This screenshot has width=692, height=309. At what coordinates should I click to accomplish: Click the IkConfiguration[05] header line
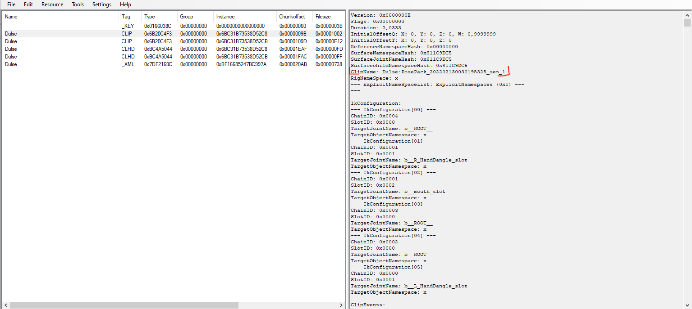(393, 267)
